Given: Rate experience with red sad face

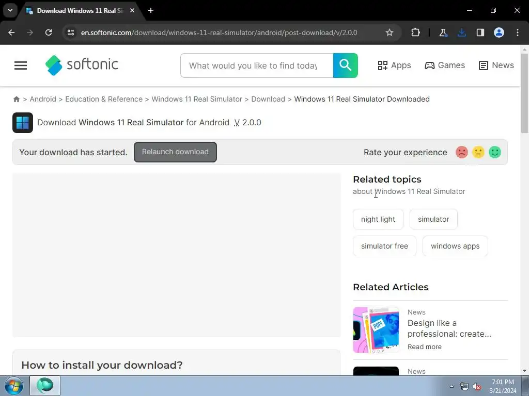Looking at the screenshot, I should 461,152.
